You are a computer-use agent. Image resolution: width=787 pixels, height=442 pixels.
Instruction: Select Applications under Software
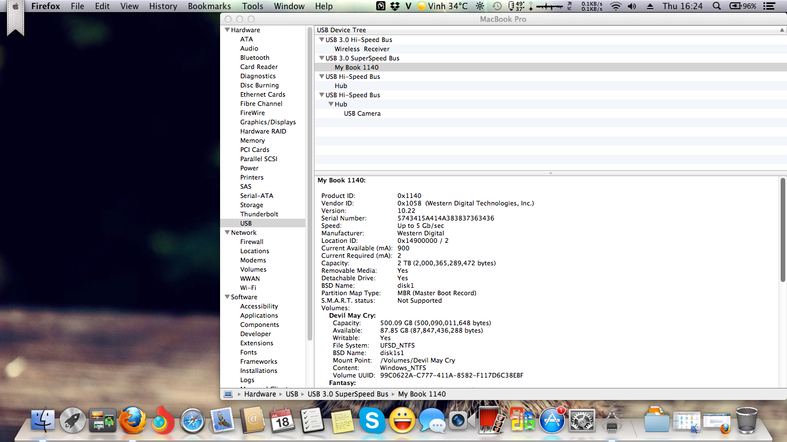click(x=259, y=315)
